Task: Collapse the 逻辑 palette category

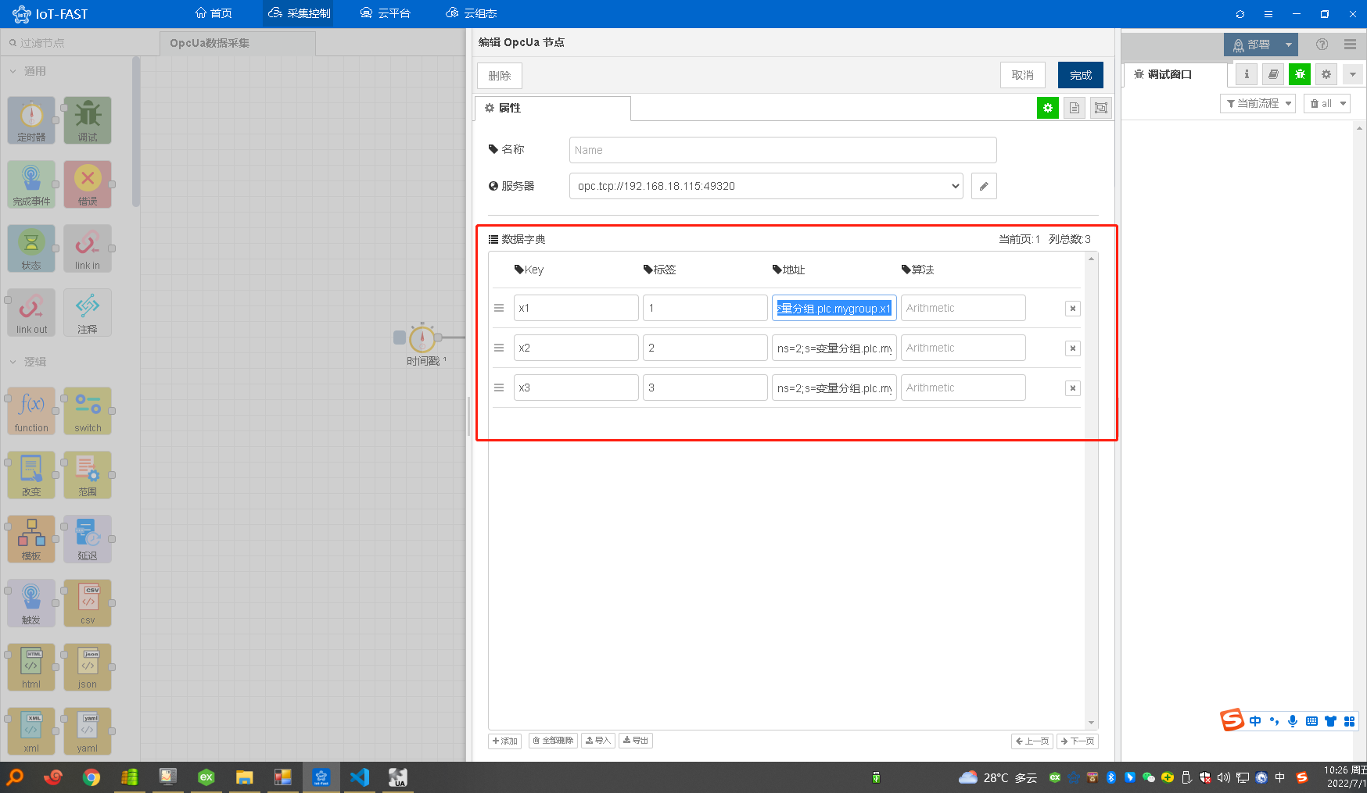Action: (x=28, y=362)
